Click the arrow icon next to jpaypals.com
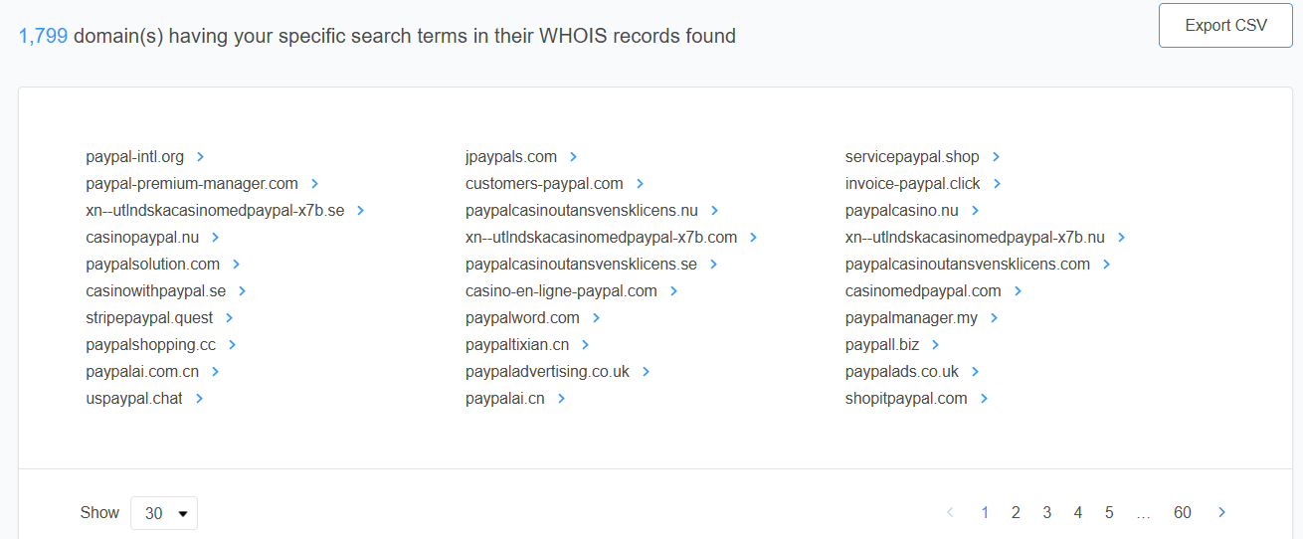This screenshot has height=539, width=1303. (573, 157)
